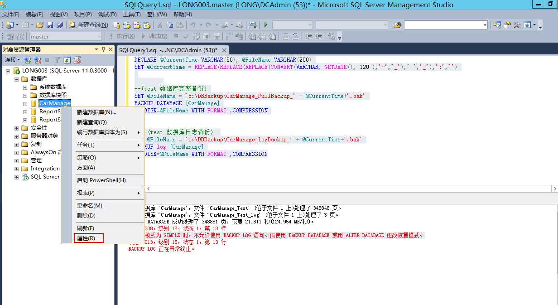Viewport: 558px width, 305px height.
Task: Open 工具(T) menu
Action: 132,15
